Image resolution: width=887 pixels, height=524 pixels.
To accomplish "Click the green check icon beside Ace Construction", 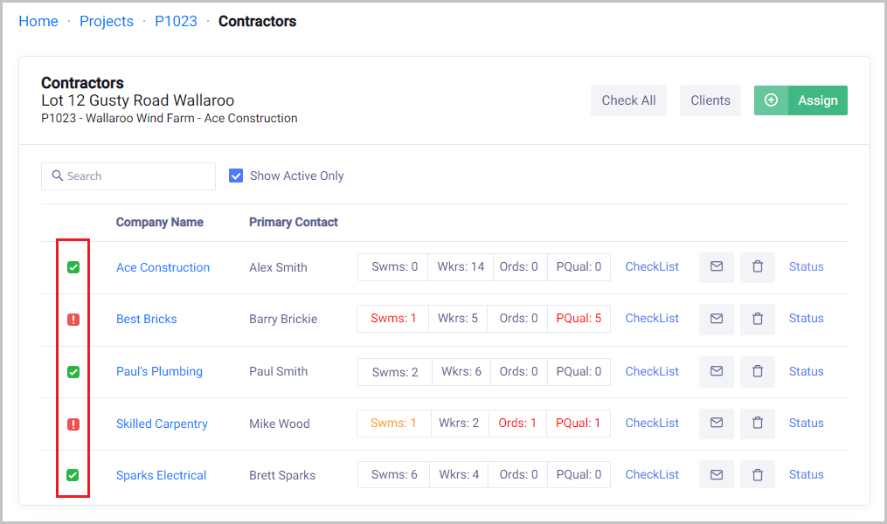I will coord(73,267).
